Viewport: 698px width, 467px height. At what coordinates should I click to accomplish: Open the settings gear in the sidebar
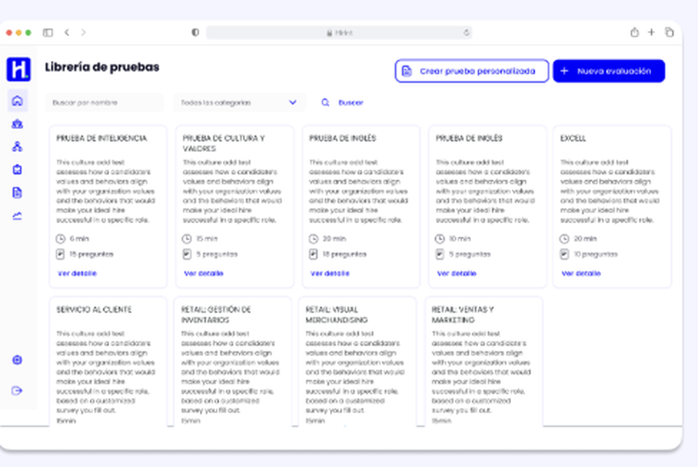pyautogui.click(x=17, y=360)
